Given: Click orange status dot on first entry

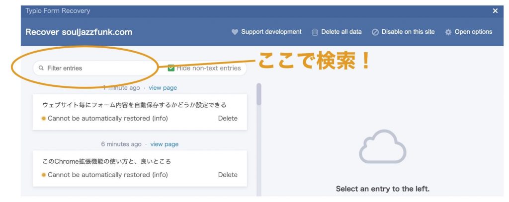Looking at the screenshot, I should tap(44, 119).
